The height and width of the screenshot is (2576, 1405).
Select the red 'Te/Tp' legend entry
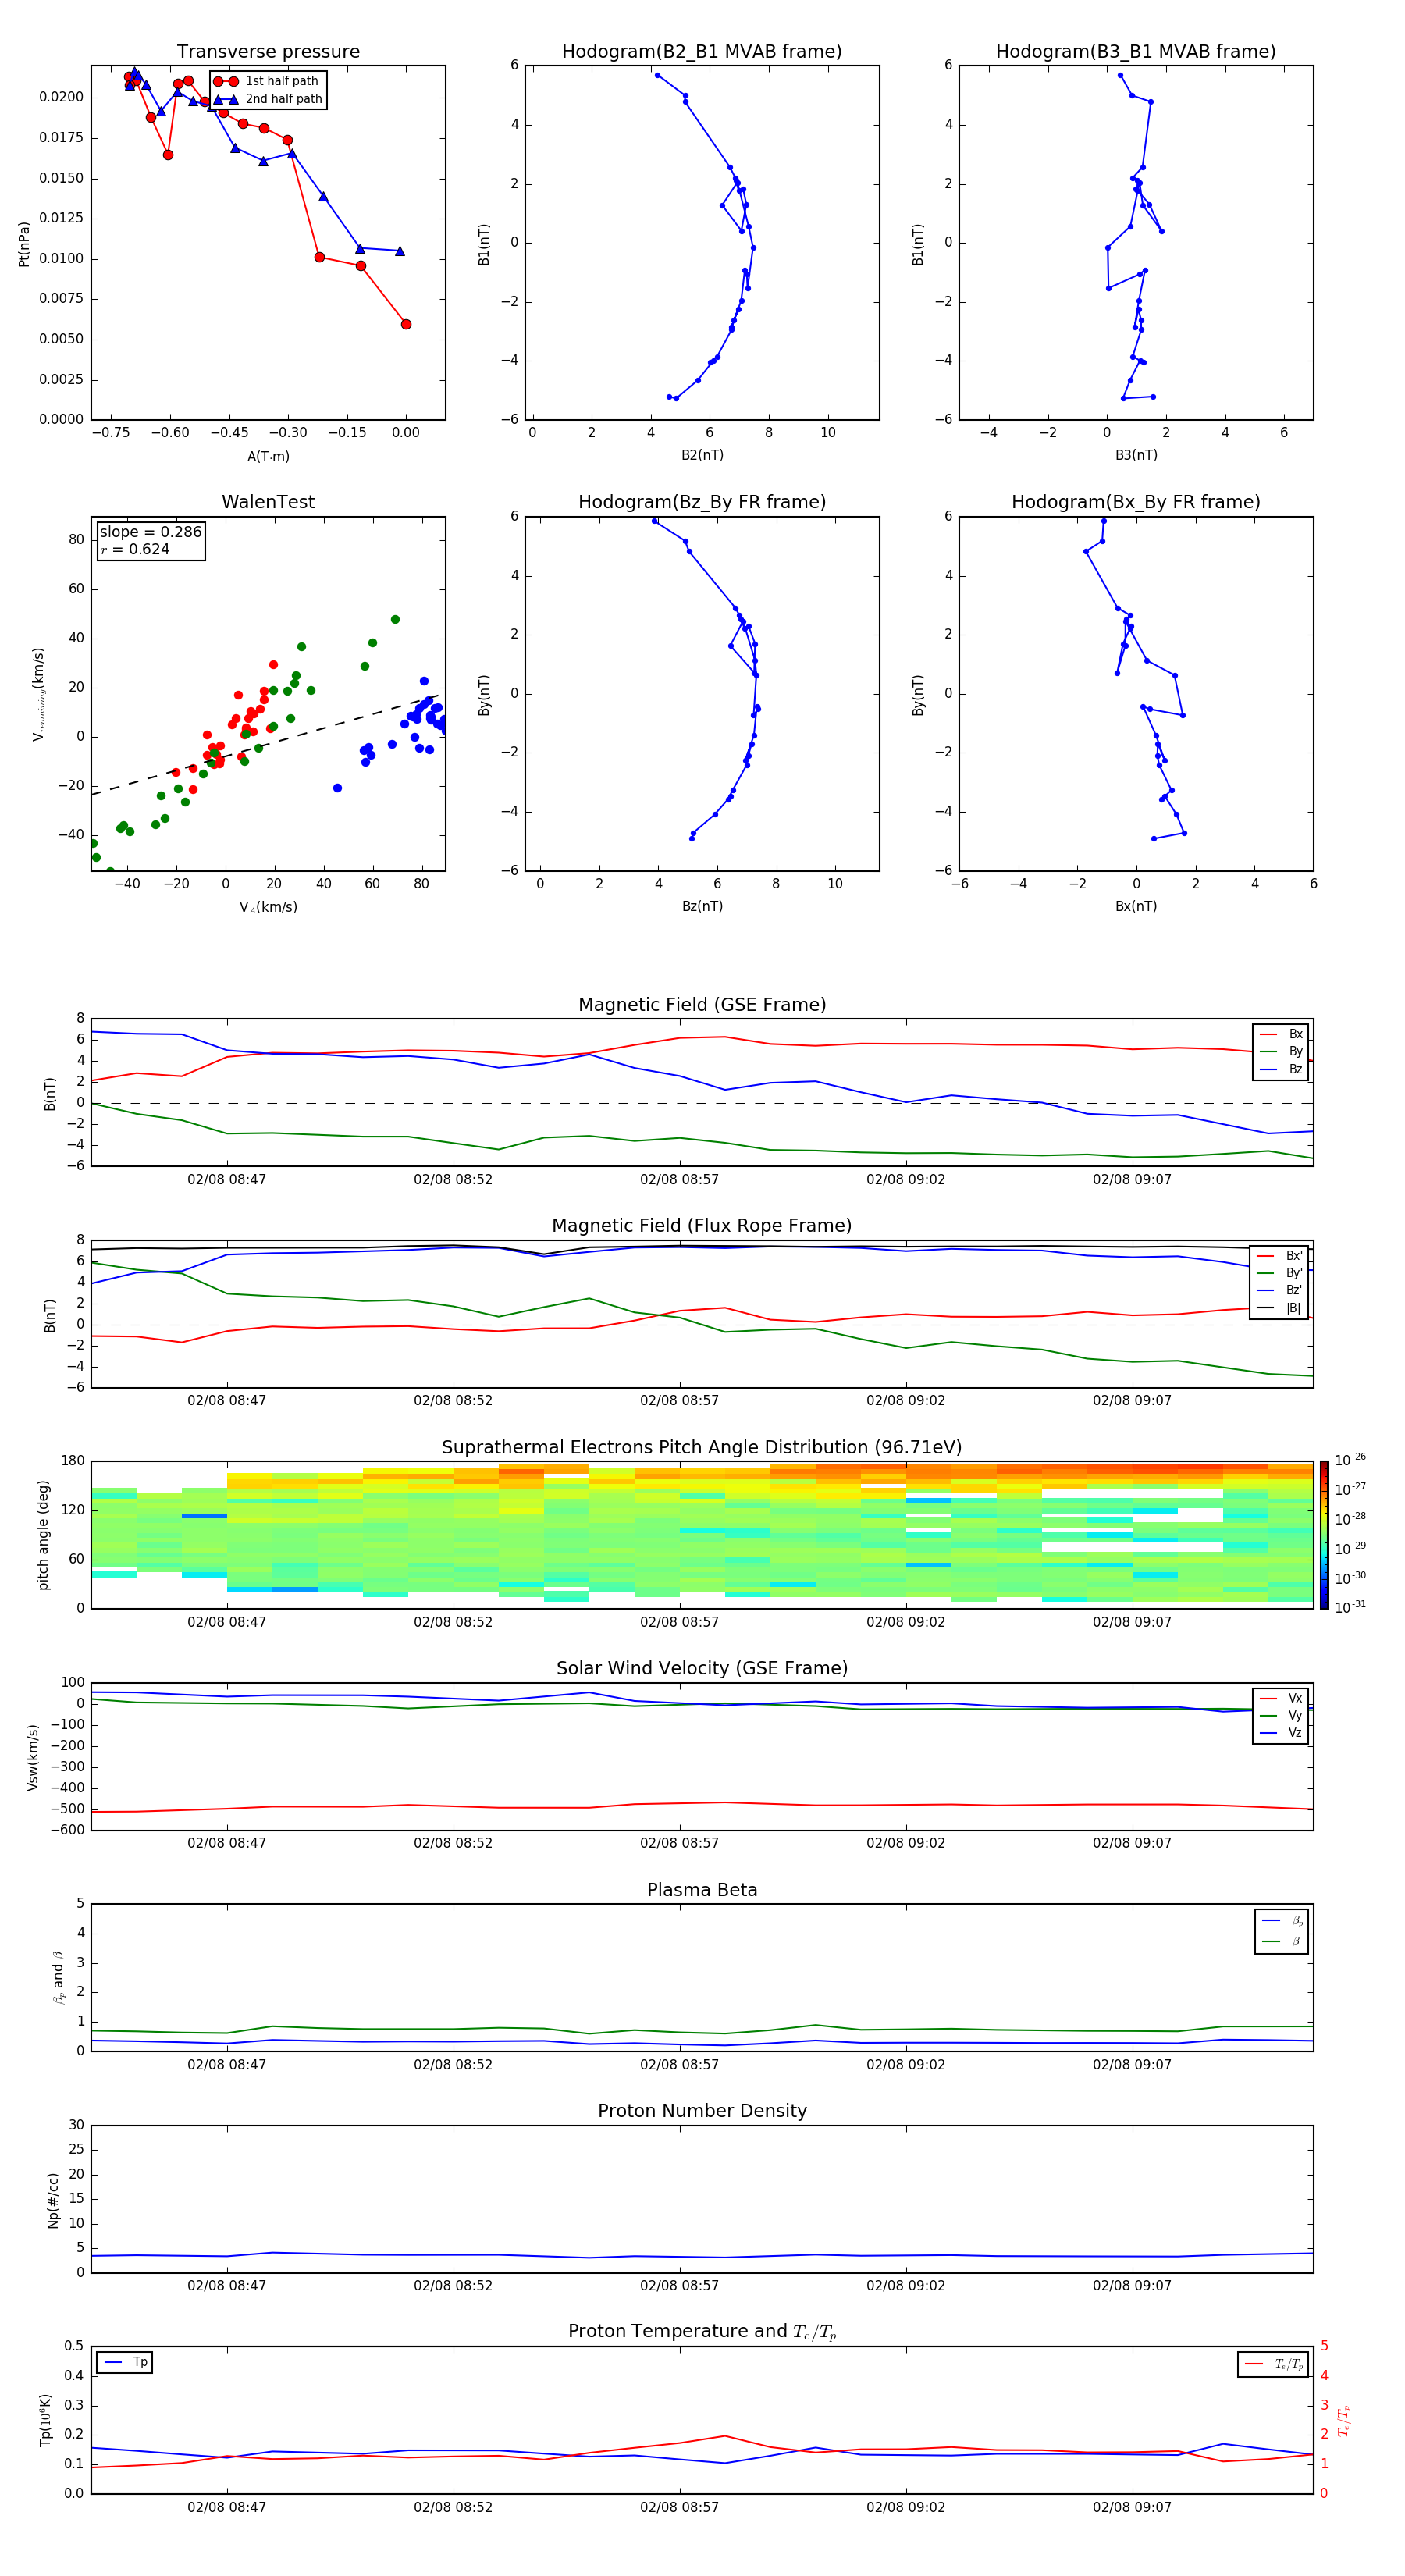pos(1275,2364)
